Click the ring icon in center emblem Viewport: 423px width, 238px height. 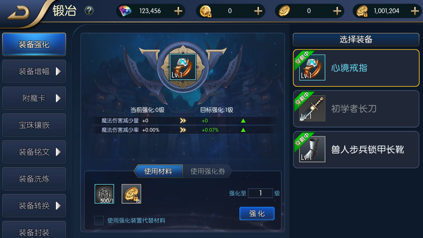[183, 67]
